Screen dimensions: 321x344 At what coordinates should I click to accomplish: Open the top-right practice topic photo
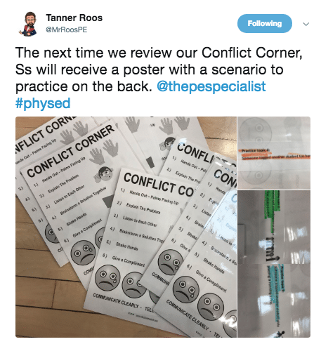point(274,153)
